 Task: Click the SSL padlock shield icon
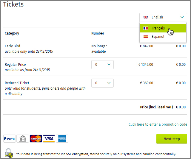[x=9, y=153]
